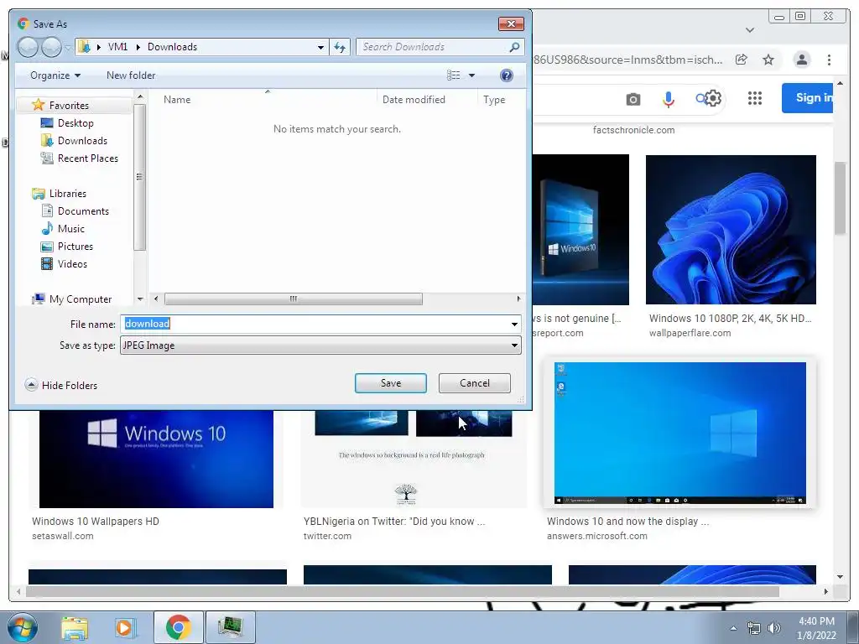Open Chrome profile avatar icon
The height and width of the screenshot is (644, 859).
[x=801, y=60]
